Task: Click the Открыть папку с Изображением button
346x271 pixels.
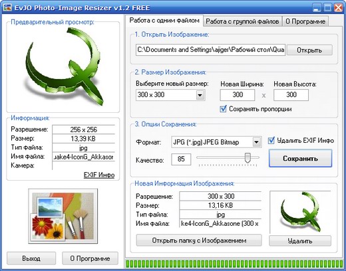Action: [199, 240]
